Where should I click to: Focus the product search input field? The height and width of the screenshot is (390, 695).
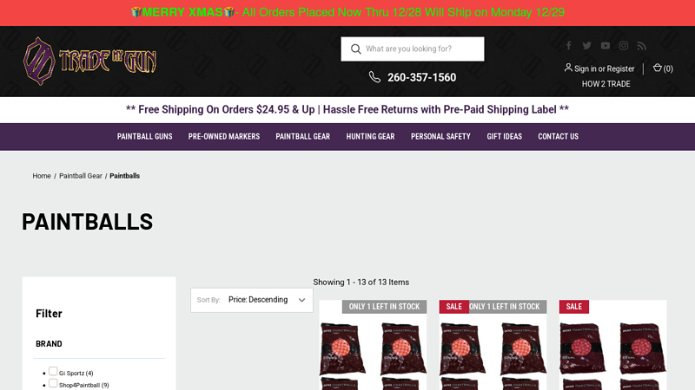[420, 49]
